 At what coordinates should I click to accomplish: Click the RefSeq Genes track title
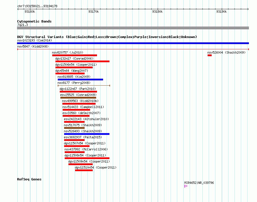coord(29,179)
